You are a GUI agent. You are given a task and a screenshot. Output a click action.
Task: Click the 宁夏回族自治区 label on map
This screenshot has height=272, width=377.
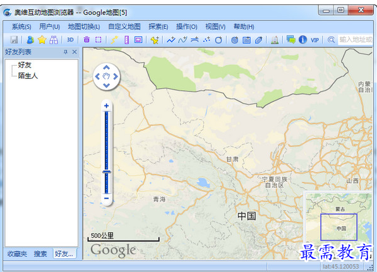tap(275, 182)
